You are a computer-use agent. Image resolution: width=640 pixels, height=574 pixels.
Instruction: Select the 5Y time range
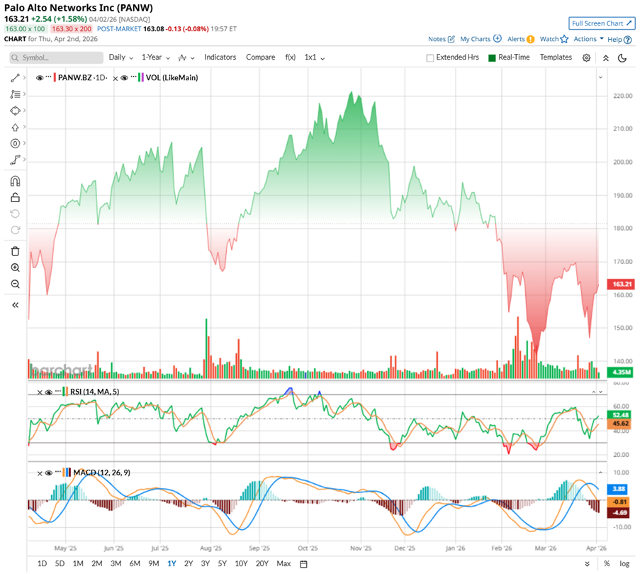pos(222,564)
